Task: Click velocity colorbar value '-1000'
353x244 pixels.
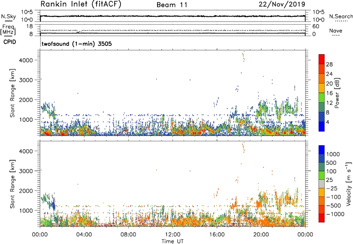Action: point(335,214)
